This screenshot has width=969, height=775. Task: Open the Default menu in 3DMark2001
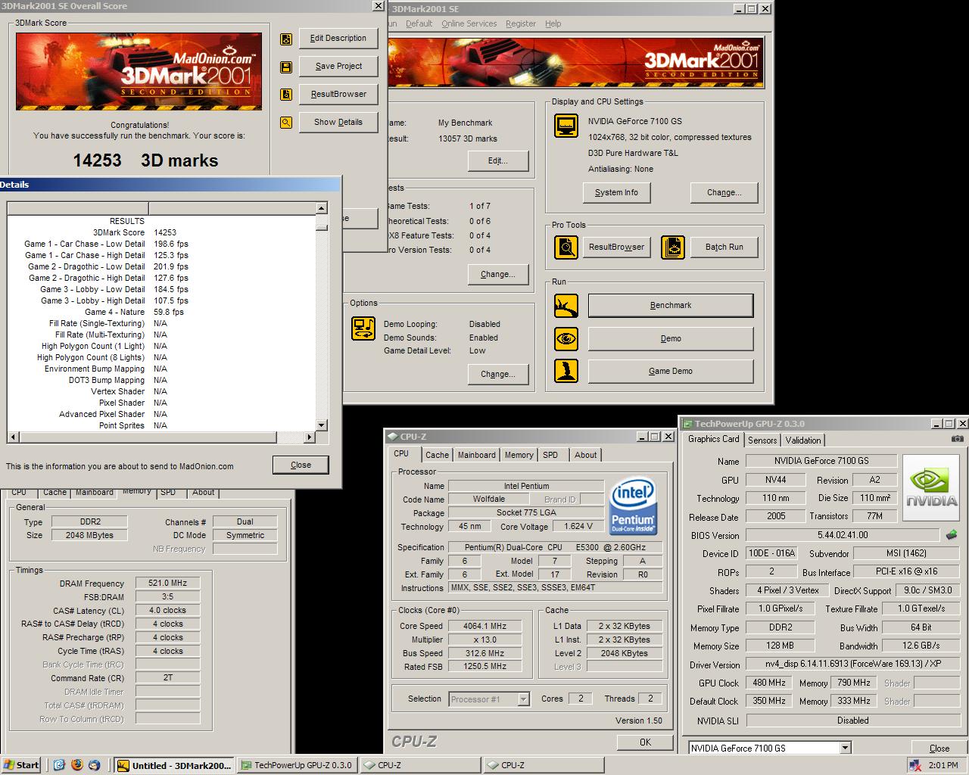click(419, 23)
